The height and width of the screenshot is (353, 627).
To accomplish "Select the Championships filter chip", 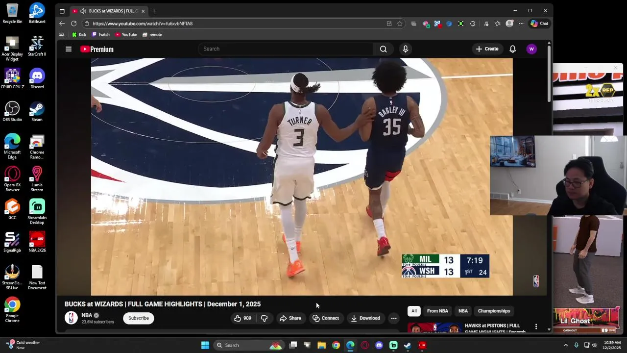I will (494, 311).
